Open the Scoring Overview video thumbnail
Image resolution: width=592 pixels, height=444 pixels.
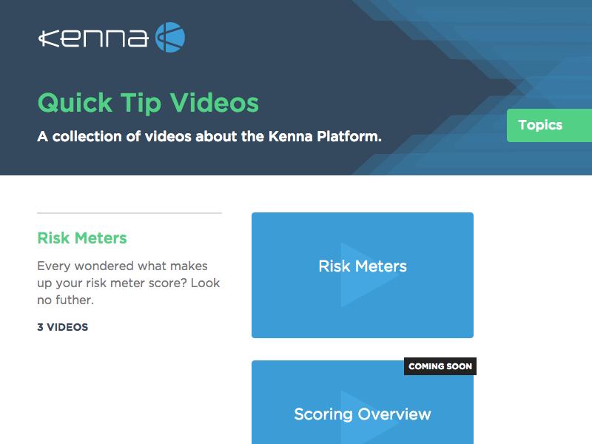click(363, 403)
